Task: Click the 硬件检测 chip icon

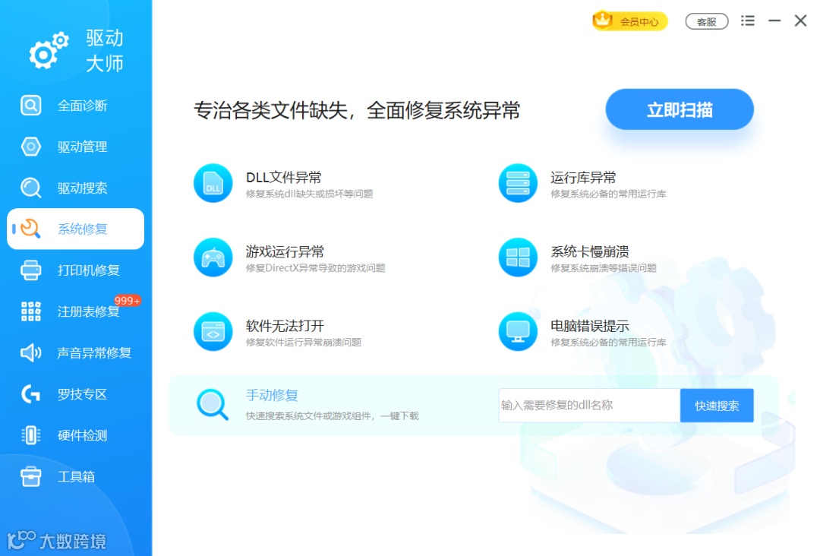Action: click(x=31, y=435)
